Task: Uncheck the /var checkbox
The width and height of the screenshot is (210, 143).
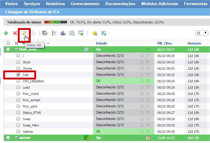Action: tap(18, 75)
